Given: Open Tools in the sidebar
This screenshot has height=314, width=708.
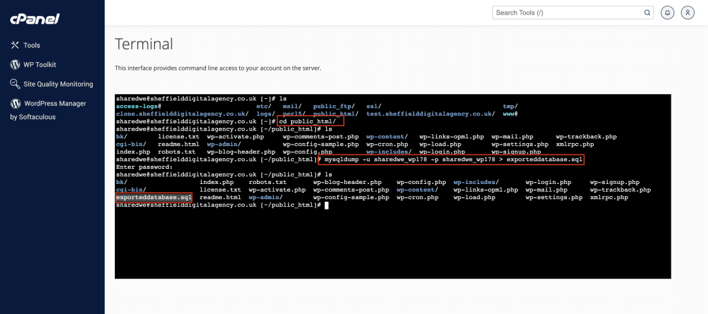Looking at the screenshot, I should (32, 45).
